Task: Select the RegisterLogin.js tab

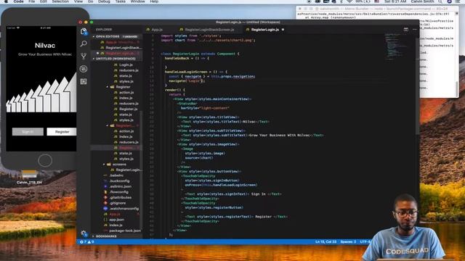Action: point(262,30)
